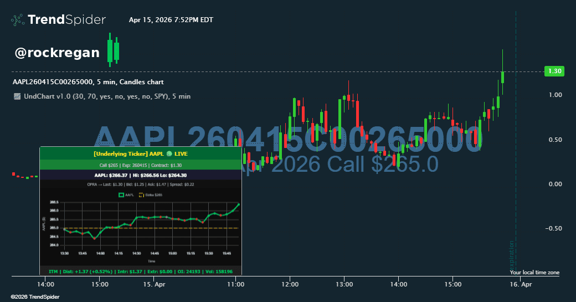
Task: Click the −0.50 price axis label
Action: click(554, 228)
